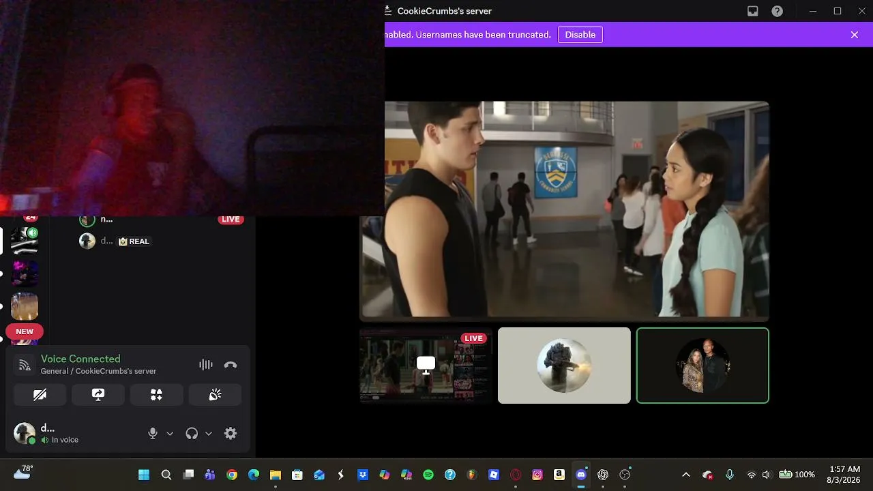Open battery status showing 100%
873x491 pixels.
[x=797, y=475]
